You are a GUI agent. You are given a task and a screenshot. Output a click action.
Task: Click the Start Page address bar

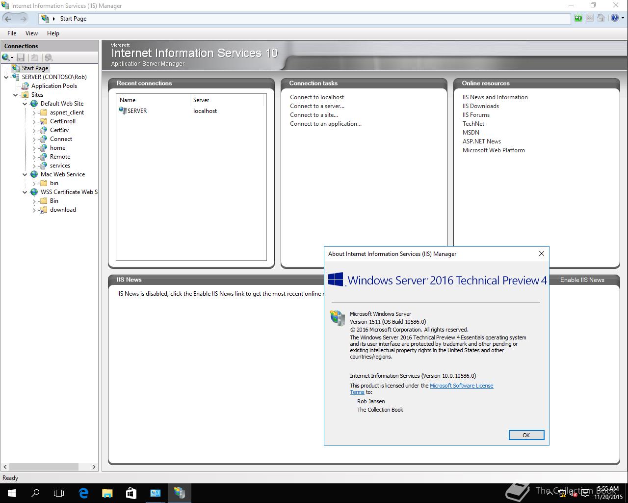pos(305,19)
